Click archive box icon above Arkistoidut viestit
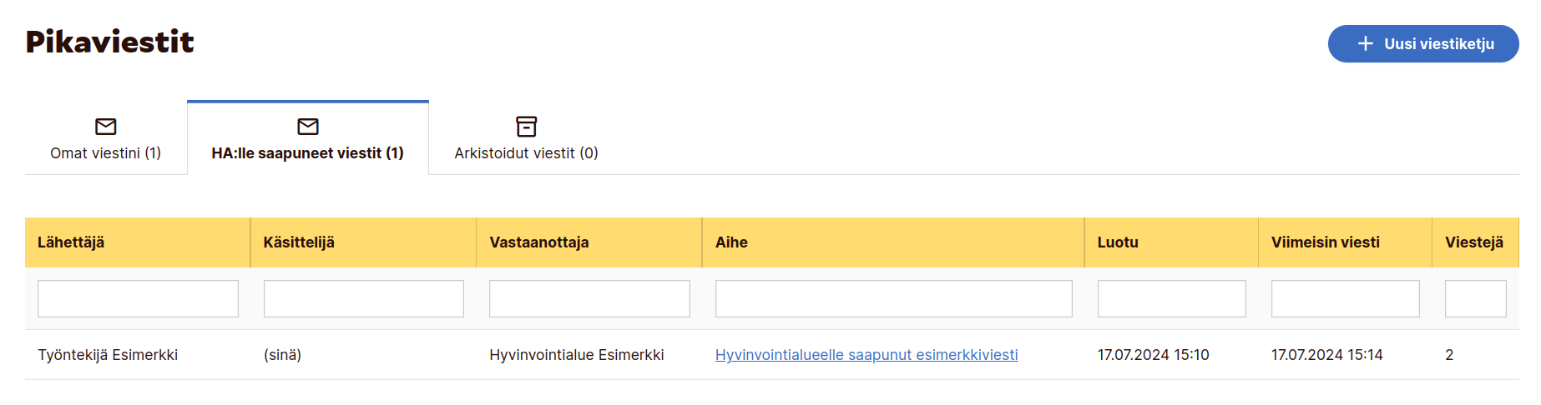The height and width of the screenshot is (405, 1541). pyautogui.click(x=526, y=127)
